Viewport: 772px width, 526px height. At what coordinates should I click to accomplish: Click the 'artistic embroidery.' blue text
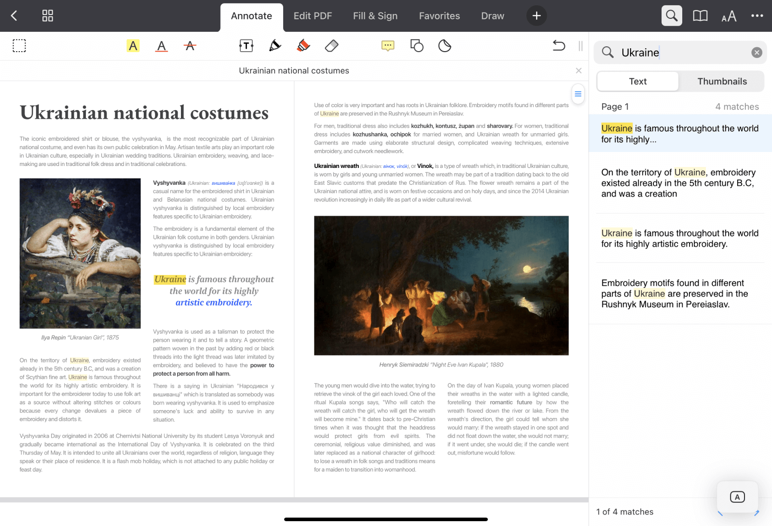[214, 303]
